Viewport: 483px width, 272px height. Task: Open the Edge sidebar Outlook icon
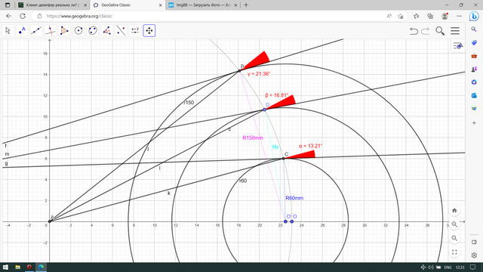474,96
